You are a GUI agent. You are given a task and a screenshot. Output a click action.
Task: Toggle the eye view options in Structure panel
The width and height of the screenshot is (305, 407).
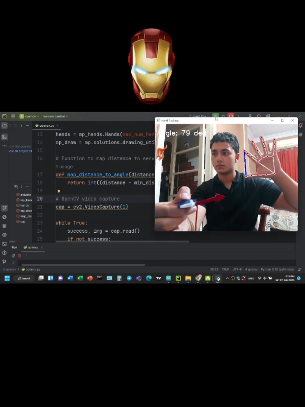[x=16, y=187]
